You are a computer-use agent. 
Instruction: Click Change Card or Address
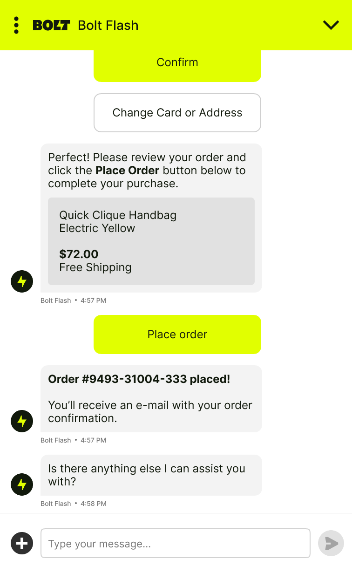tap(177, 113)
